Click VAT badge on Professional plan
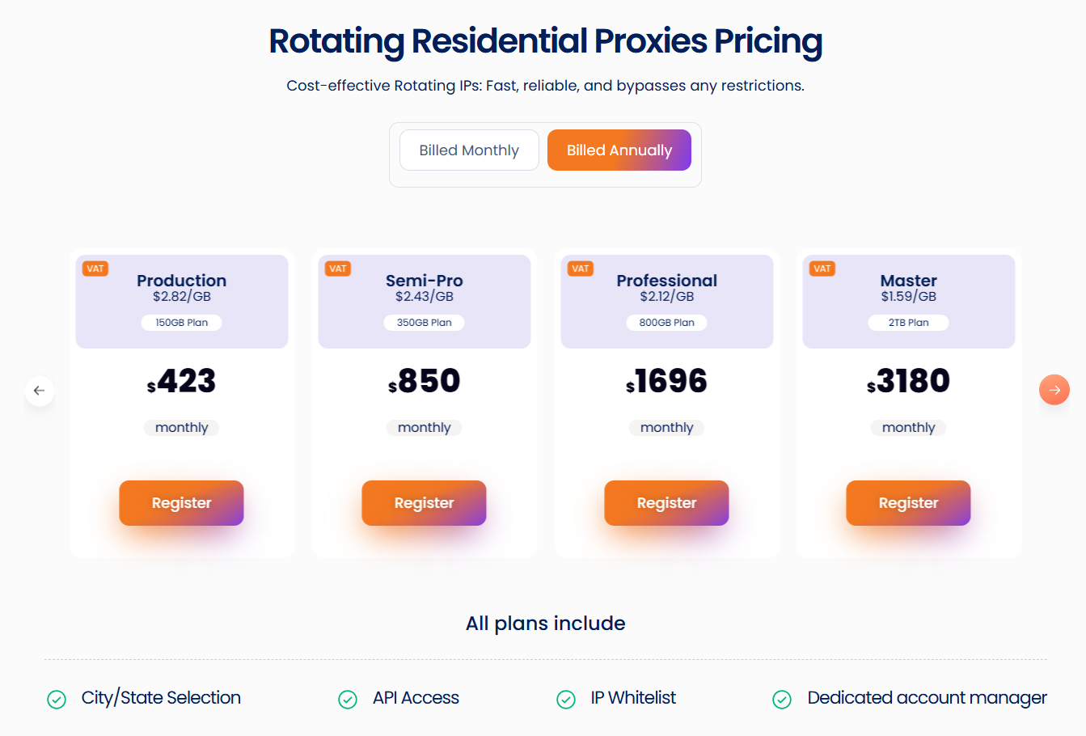Image resolution: width=1086 pixels, height=736 pixels. click(x=580, y=269)
